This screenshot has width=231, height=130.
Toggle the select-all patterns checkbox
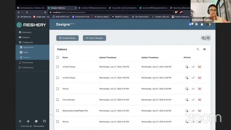[57, 57]
